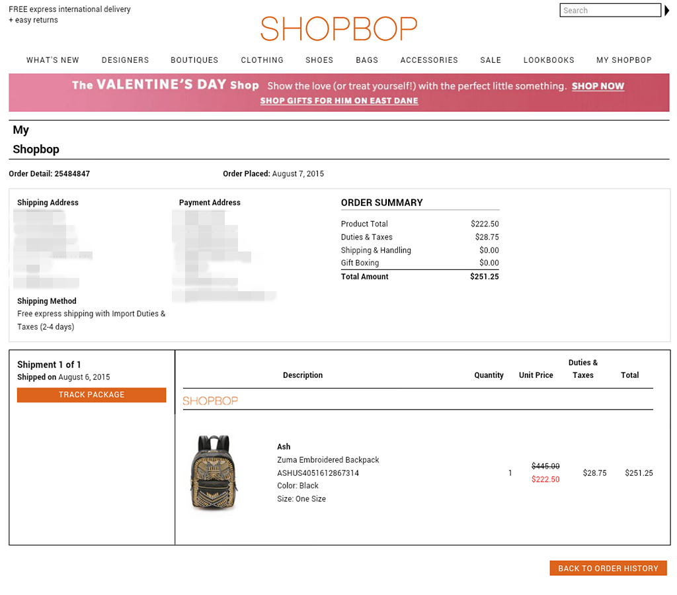Open the Lookbooks menu
677x595 pixels.
click(549, 60)
